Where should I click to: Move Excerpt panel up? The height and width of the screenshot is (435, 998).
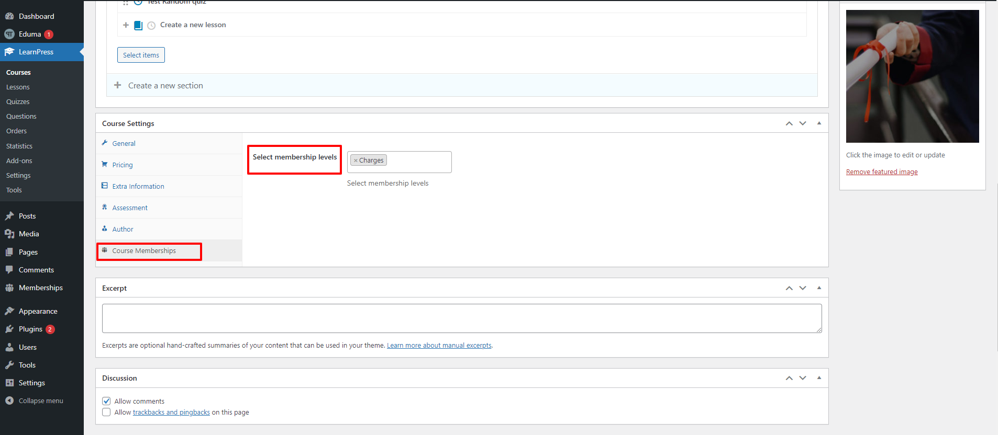(x=789, y=288)
